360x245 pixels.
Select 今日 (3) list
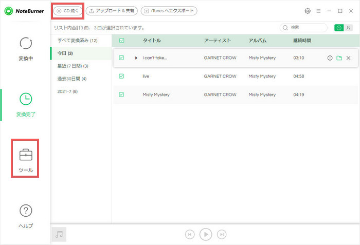click(x=81, y=53)
